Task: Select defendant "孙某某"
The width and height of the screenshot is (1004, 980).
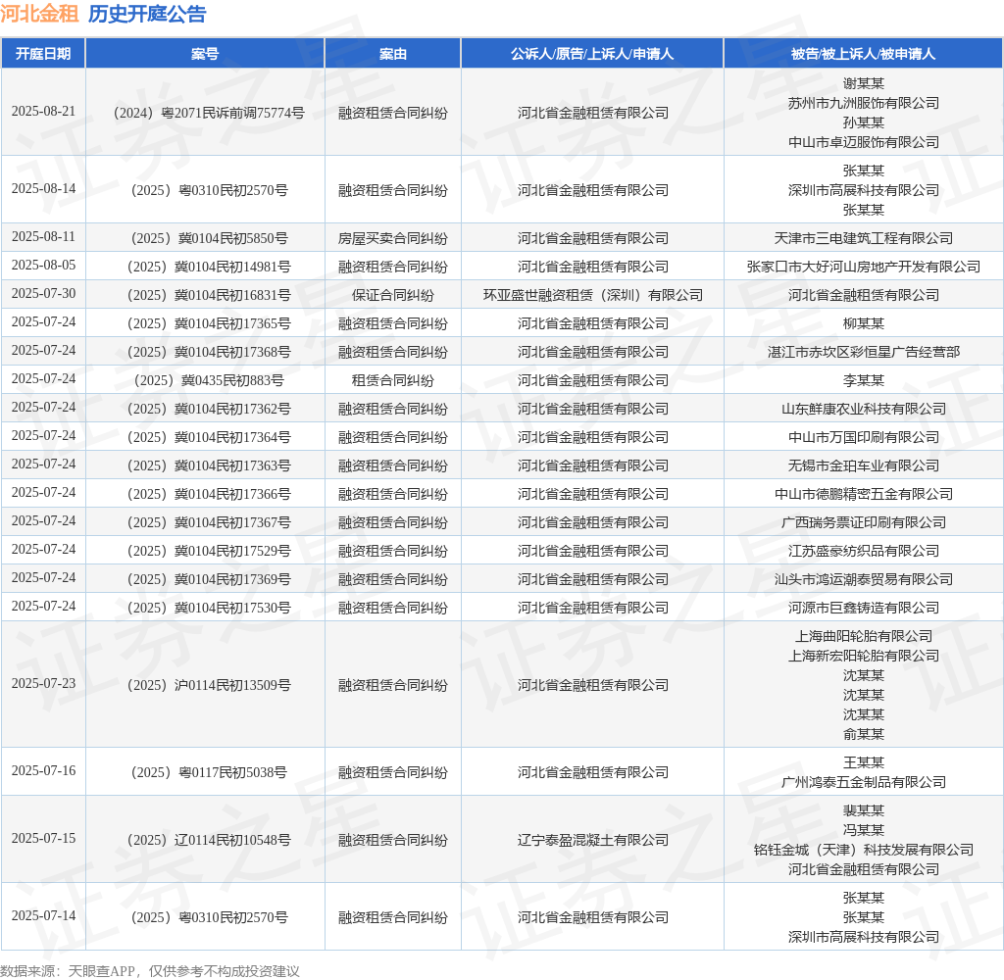Action: click(863, 122)
